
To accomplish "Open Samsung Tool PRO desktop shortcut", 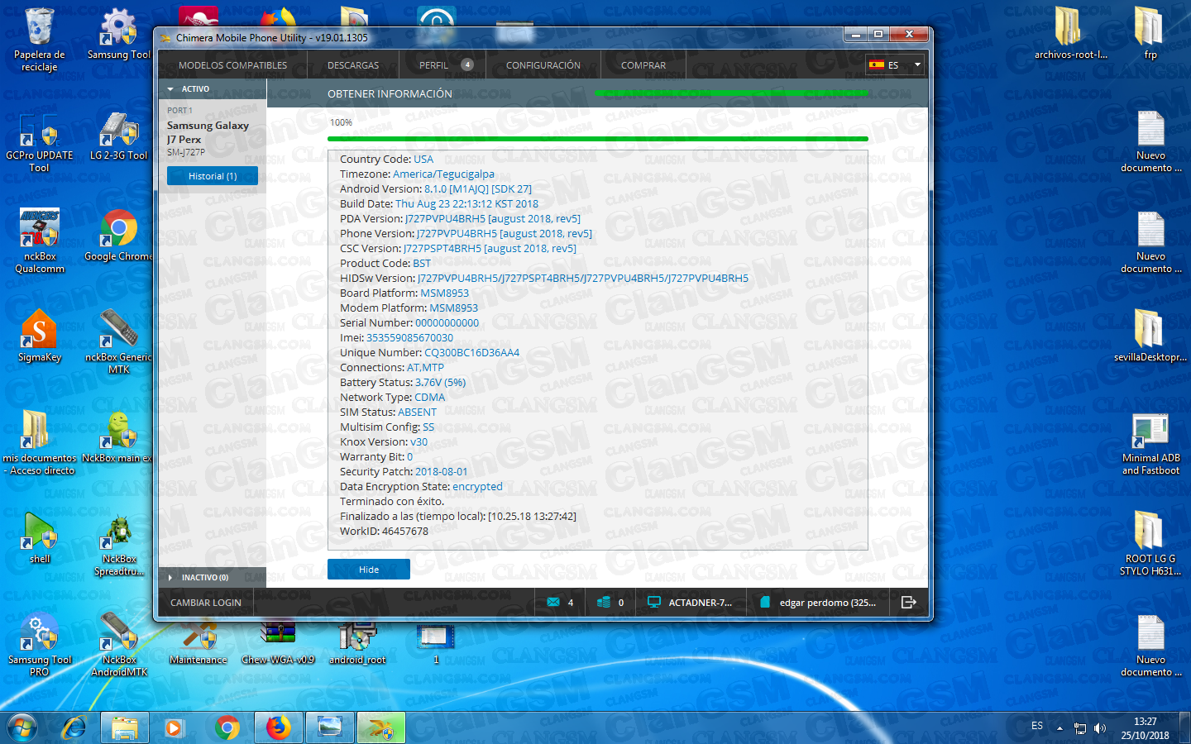I will point(39,644).
